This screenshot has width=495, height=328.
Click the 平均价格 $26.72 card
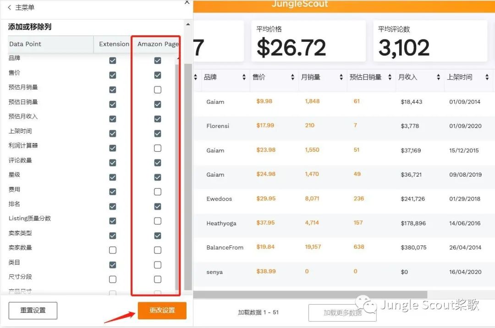point(308,41)
